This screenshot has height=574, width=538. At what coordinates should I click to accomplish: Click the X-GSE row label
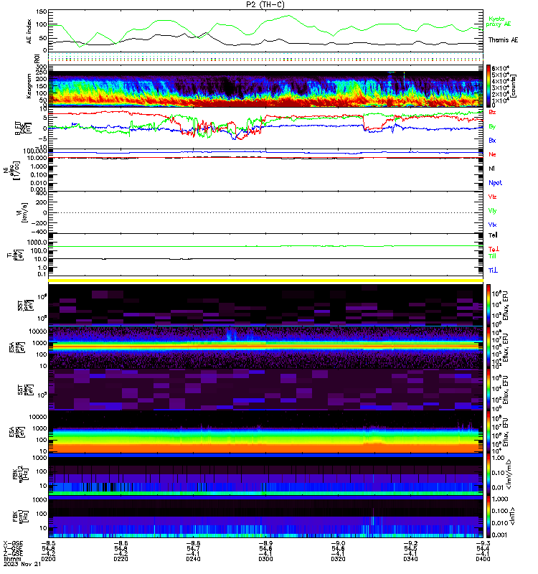coord(13,544)
